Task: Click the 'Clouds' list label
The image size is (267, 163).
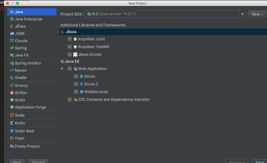Action: [21, 41]
